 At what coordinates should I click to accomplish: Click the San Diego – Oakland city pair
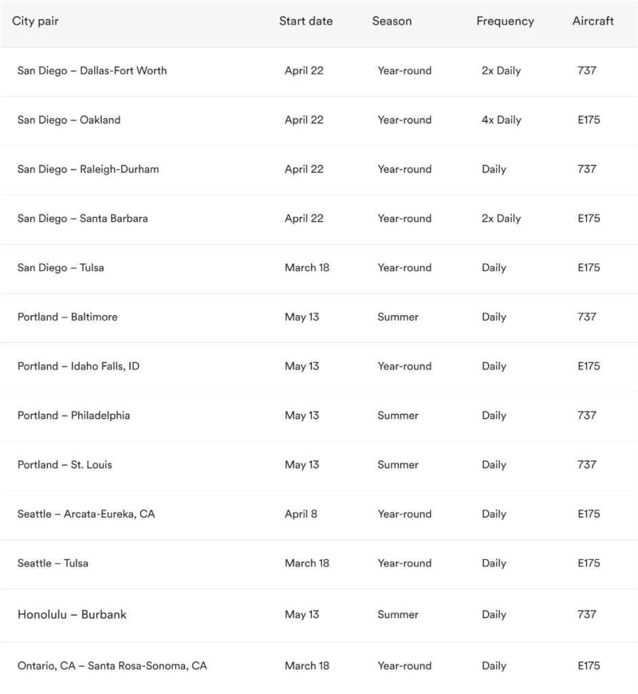[69, 120]
